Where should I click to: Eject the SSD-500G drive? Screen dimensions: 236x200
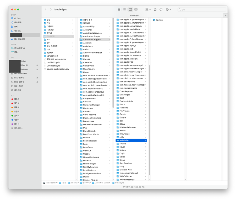37,78
